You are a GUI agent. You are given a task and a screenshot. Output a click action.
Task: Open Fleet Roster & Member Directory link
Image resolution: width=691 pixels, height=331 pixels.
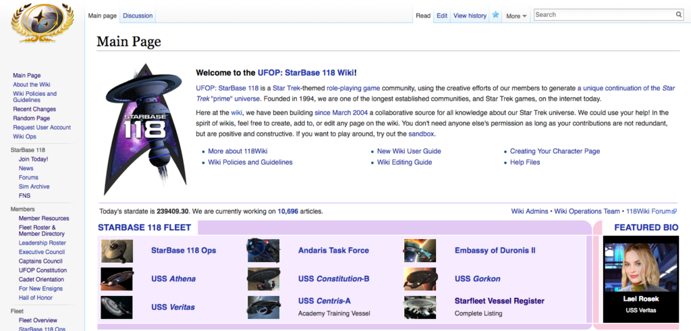(41, 230)
